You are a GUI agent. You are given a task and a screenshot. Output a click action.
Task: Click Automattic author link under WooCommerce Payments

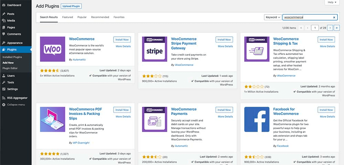(x=181, y=146)
